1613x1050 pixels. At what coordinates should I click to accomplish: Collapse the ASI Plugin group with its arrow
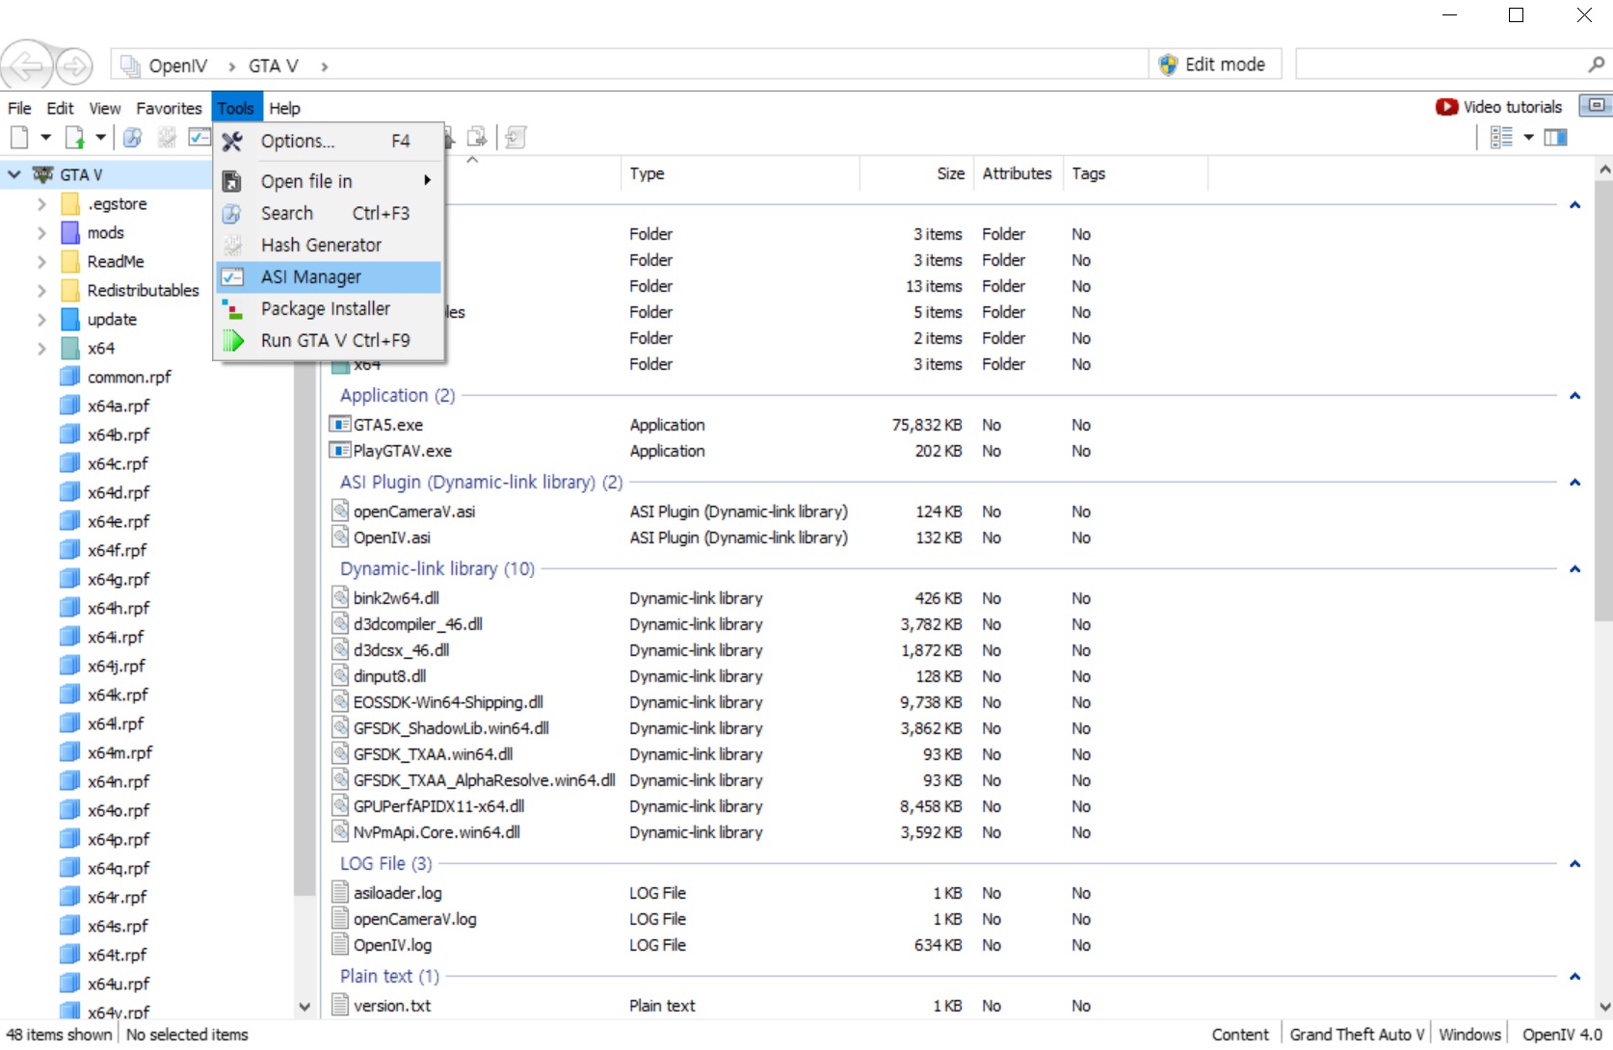point(1574,483)
